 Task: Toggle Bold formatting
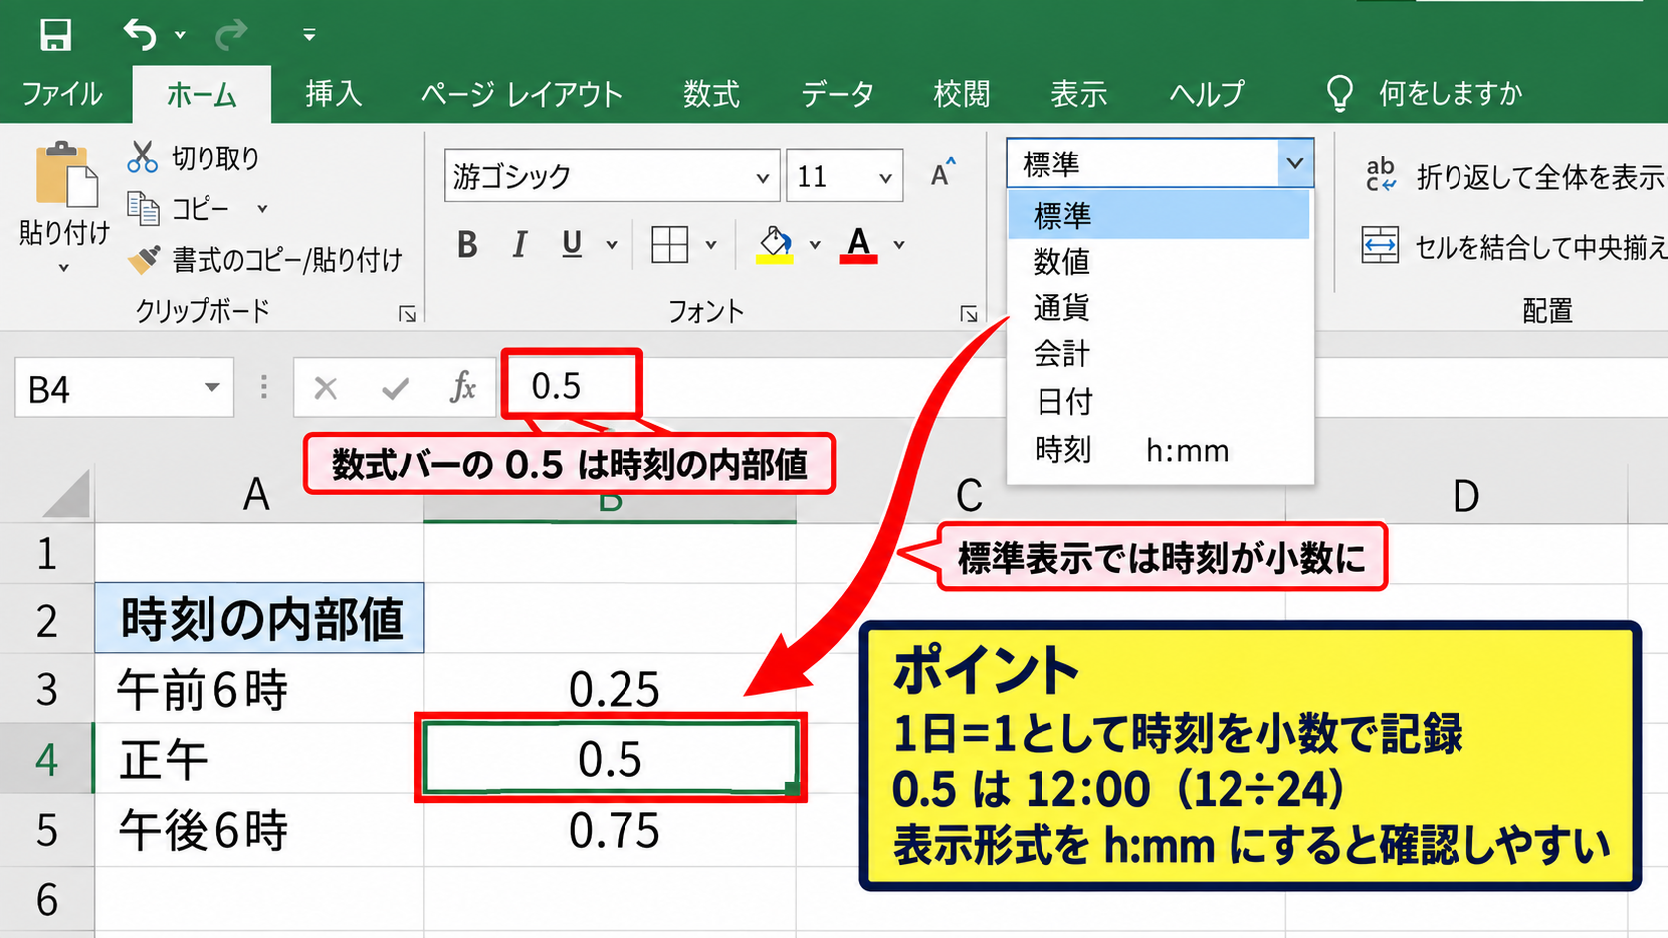click(x=467, y=245)
